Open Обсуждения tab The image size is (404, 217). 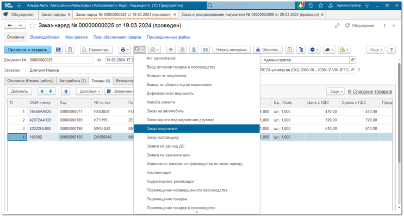pos(20,15)
